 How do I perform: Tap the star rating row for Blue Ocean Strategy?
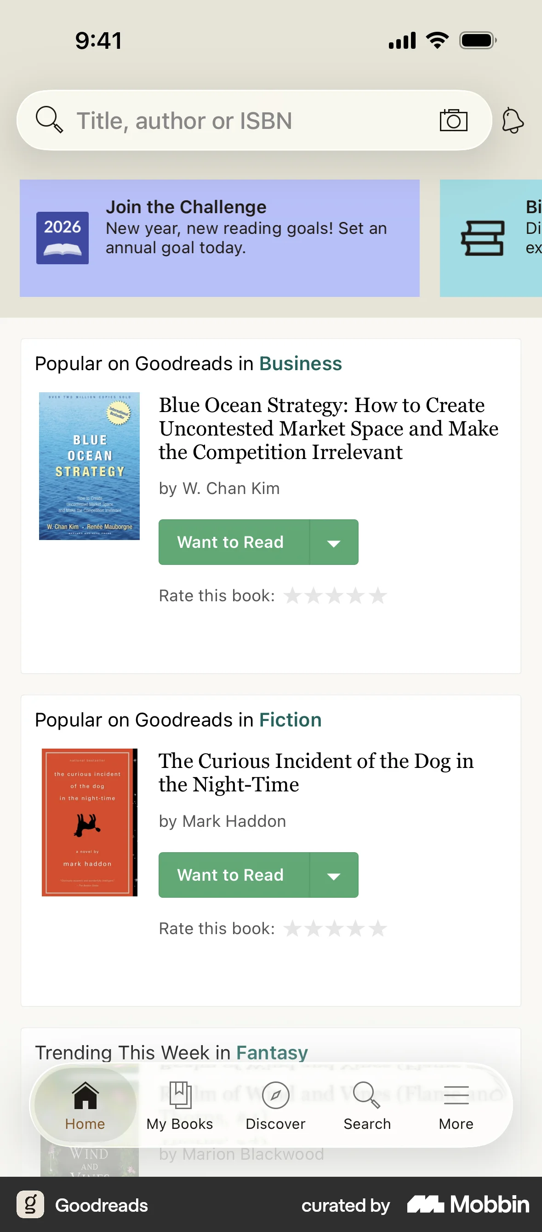(x=335, y=595)
